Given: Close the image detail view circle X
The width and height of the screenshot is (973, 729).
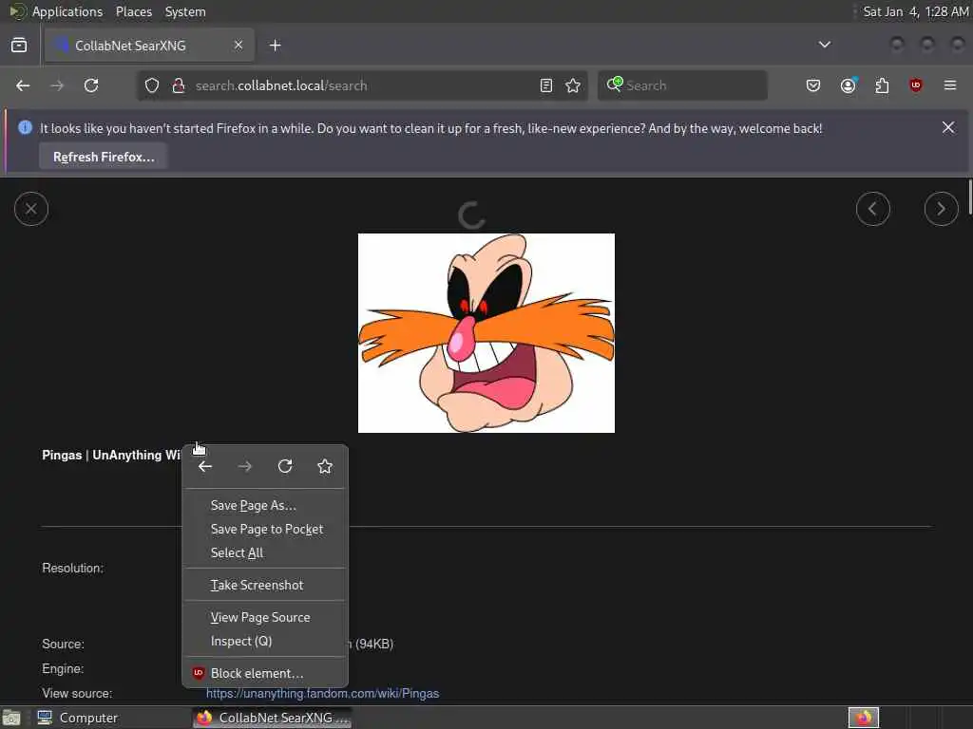Looking at the screenshot, I should pos(31,209).
